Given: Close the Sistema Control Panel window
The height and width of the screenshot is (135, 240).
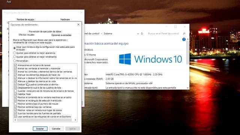Looking at the screenshot, I should tap(184, 27).
